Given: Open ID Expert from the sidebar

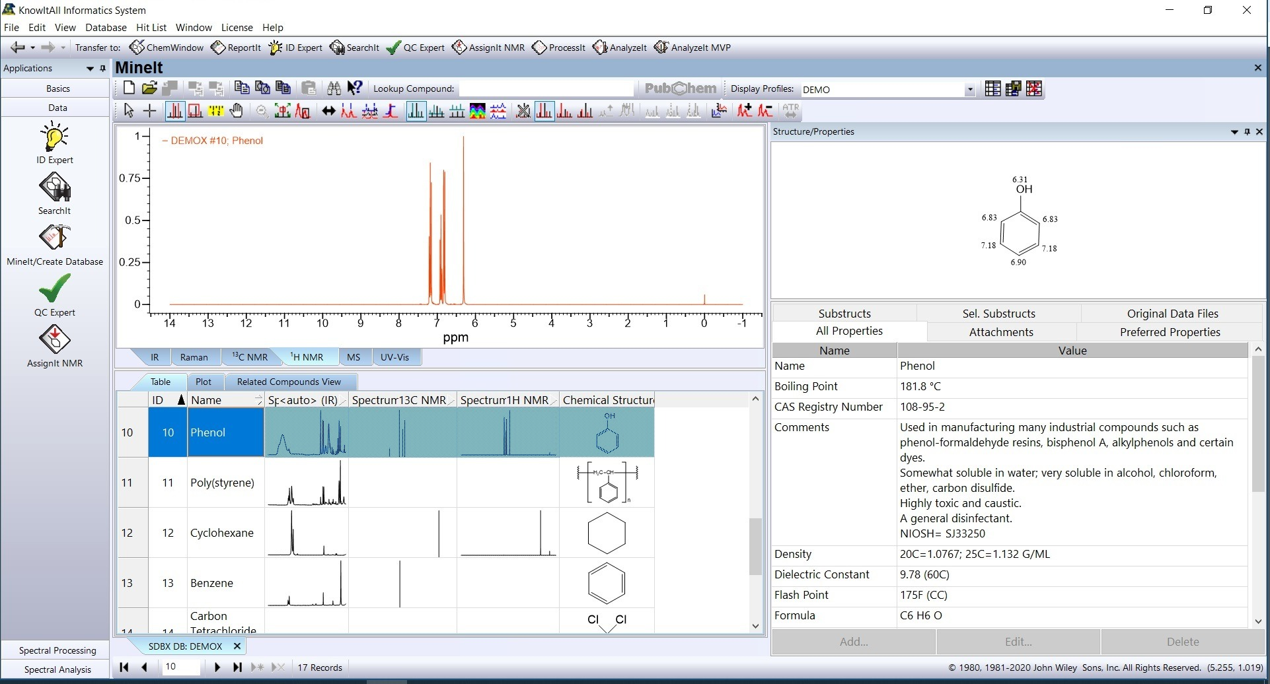Looking at the screenshot, I should click(55, 142).
